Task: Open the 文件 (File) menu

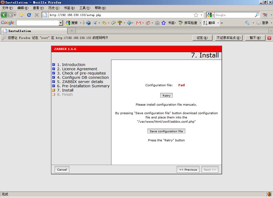Action: point(7,8)
